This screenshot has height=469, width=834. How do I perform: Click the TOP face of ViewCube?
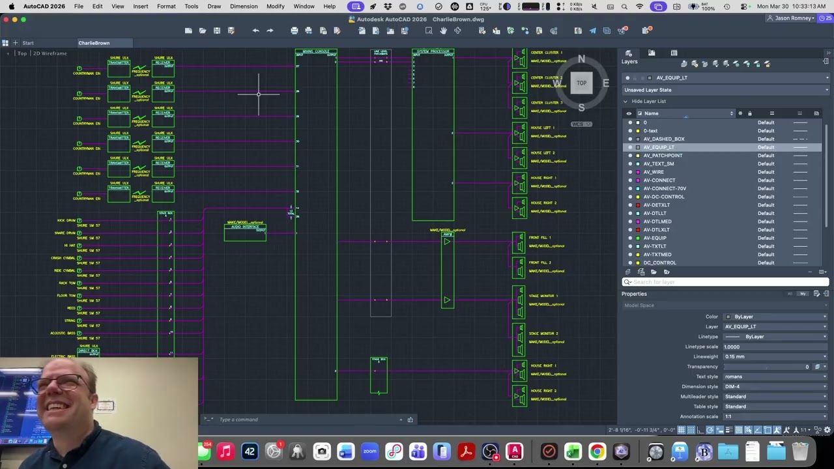(x=581, y=83)
